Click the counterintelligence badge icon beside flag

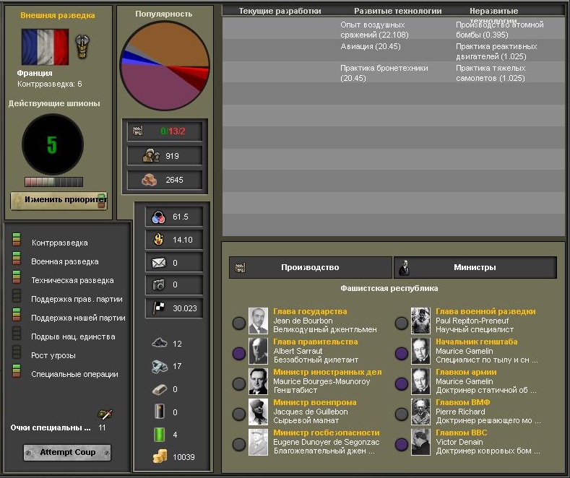[82, 46]
